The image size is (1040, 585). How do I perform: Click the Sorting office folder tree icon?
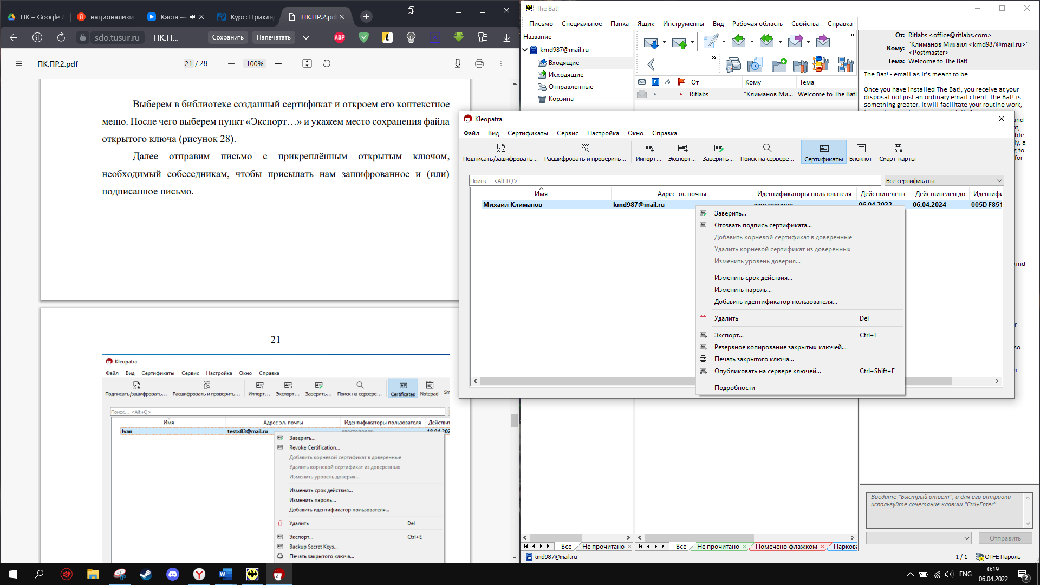click(821, 64)
